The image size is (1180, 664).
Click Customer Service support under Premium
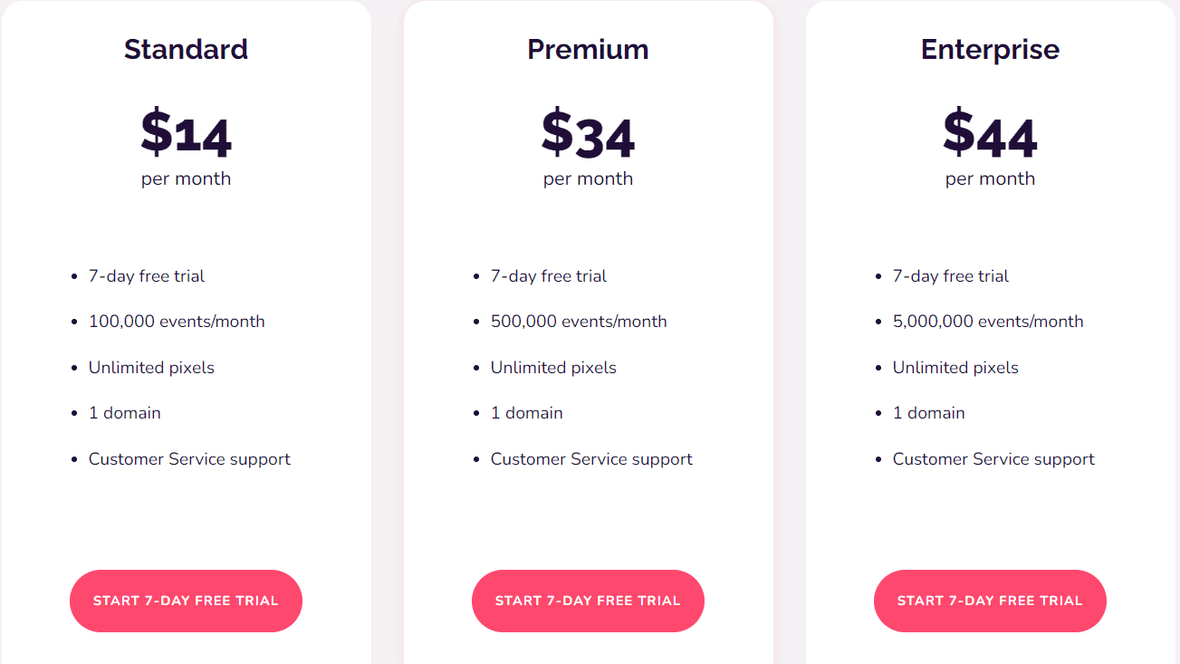(591, 458)
